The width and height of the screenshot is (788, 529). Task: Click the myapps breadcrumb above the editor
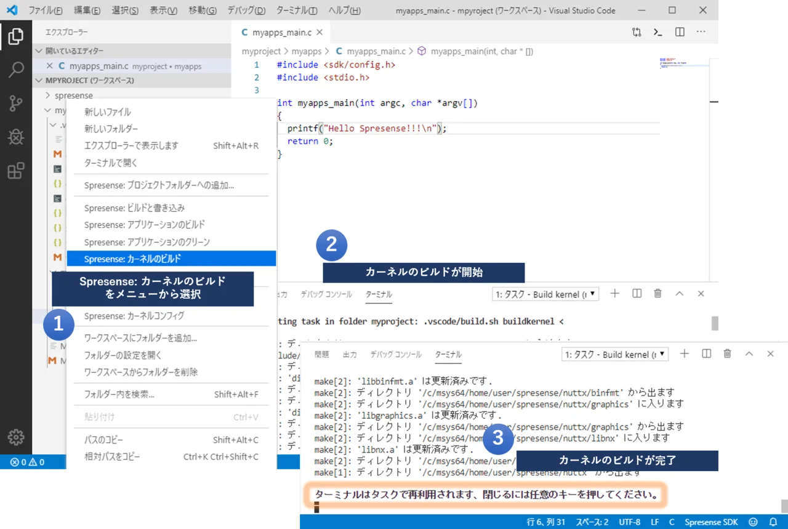(307, 52)
